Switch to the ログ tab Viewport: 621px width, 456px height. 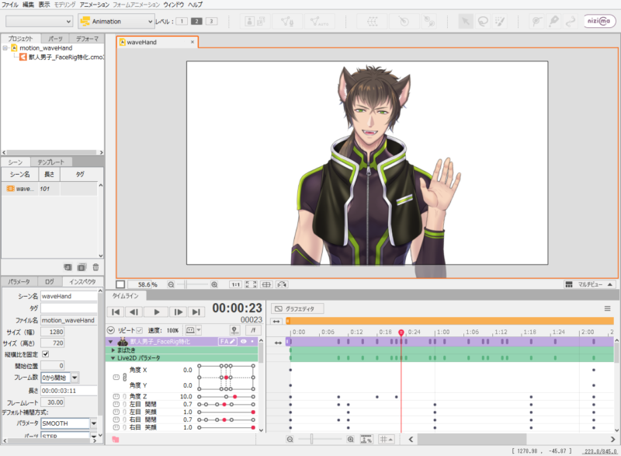click(50, 282)
